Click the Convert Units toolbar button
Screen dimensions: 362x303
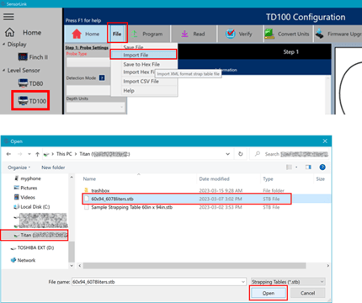pos(288,34)
